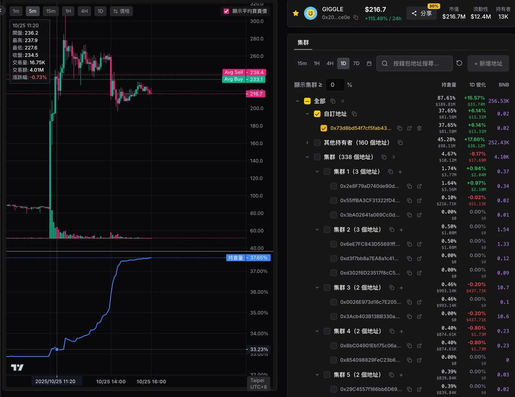Open address 0x8bC04901Eb175c06a externally
515x397 pixels.
pos(419,346)
